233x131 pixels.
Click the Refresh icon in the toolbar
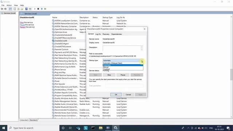[19, 9]
